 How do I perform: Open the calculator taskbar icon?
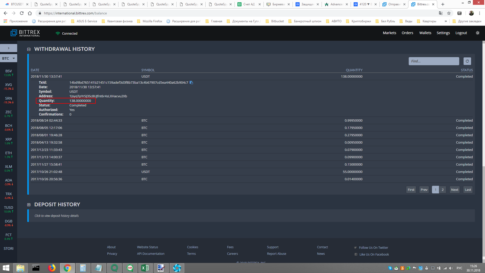(x=83, y=268)
